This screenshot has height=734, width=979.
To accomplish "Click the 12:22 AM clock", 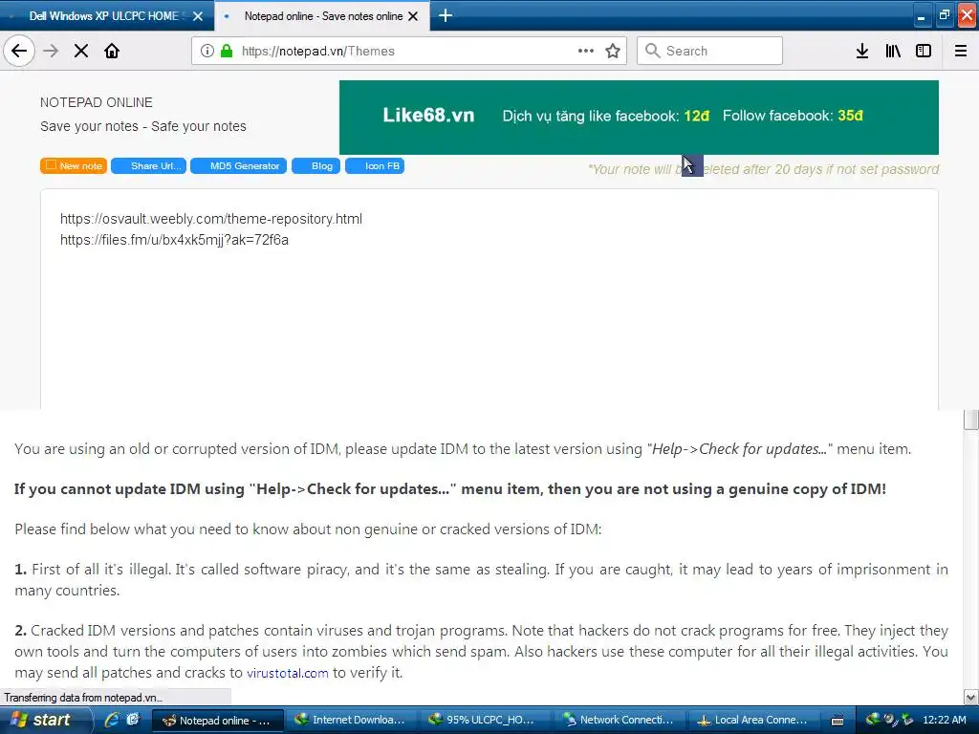I will [x=944, y=720].
